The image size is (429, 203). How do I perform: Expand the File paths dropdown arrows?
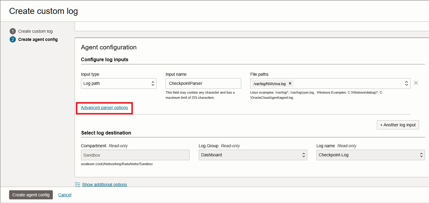pos(406,84)
